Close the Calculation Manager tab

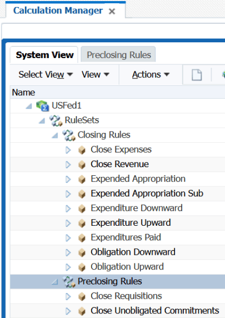click(112, 11)
